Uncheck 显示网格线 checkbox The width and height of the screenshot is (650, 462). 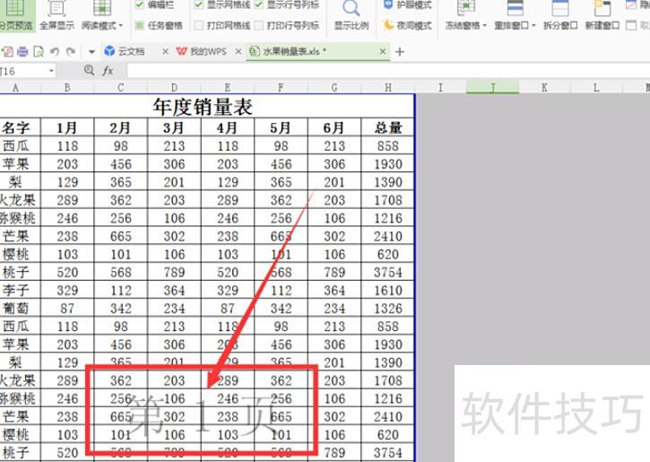pyautogui.click(x=198, y=5)
